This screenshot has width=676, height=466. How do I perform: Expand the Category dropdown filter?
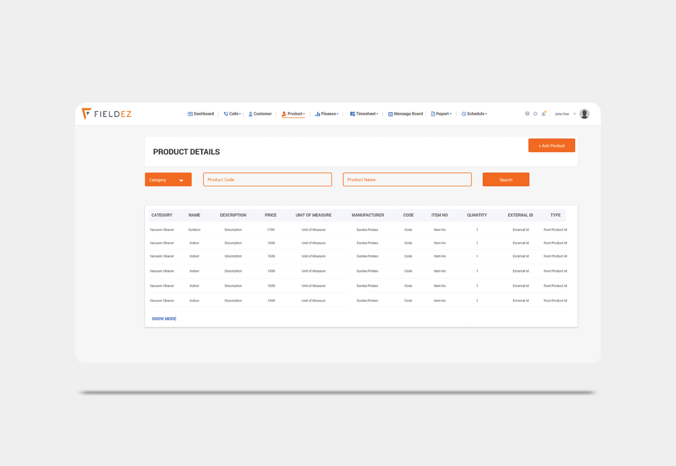(168, 180)
